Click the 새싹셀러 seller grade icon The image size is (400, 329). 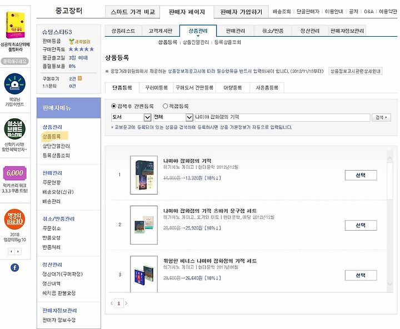72,41
